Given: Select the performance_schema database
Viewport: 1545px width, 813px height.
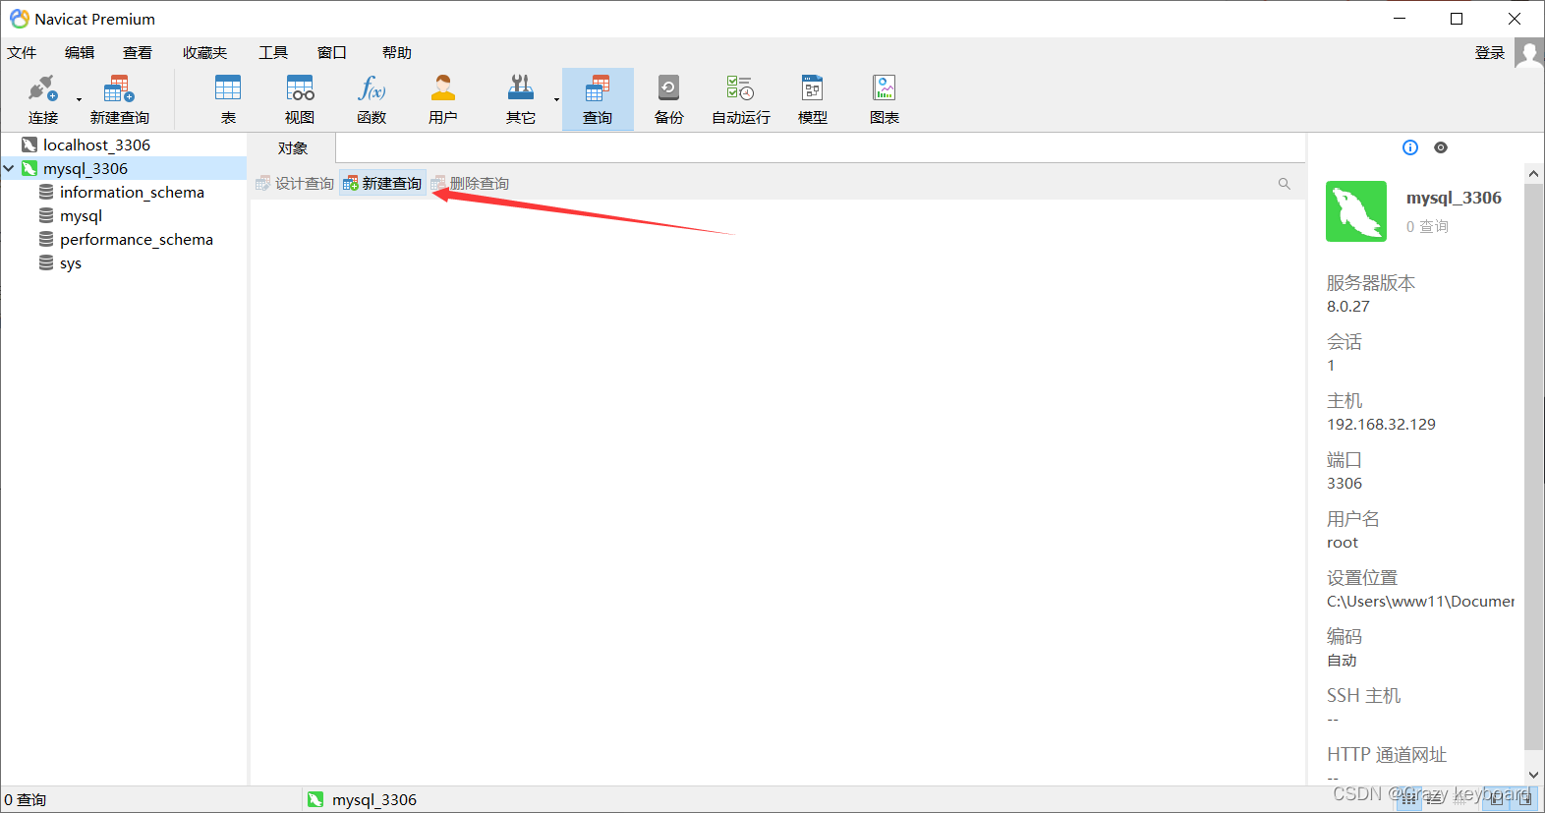Looking at the screenshot, I should pos(136,239).
